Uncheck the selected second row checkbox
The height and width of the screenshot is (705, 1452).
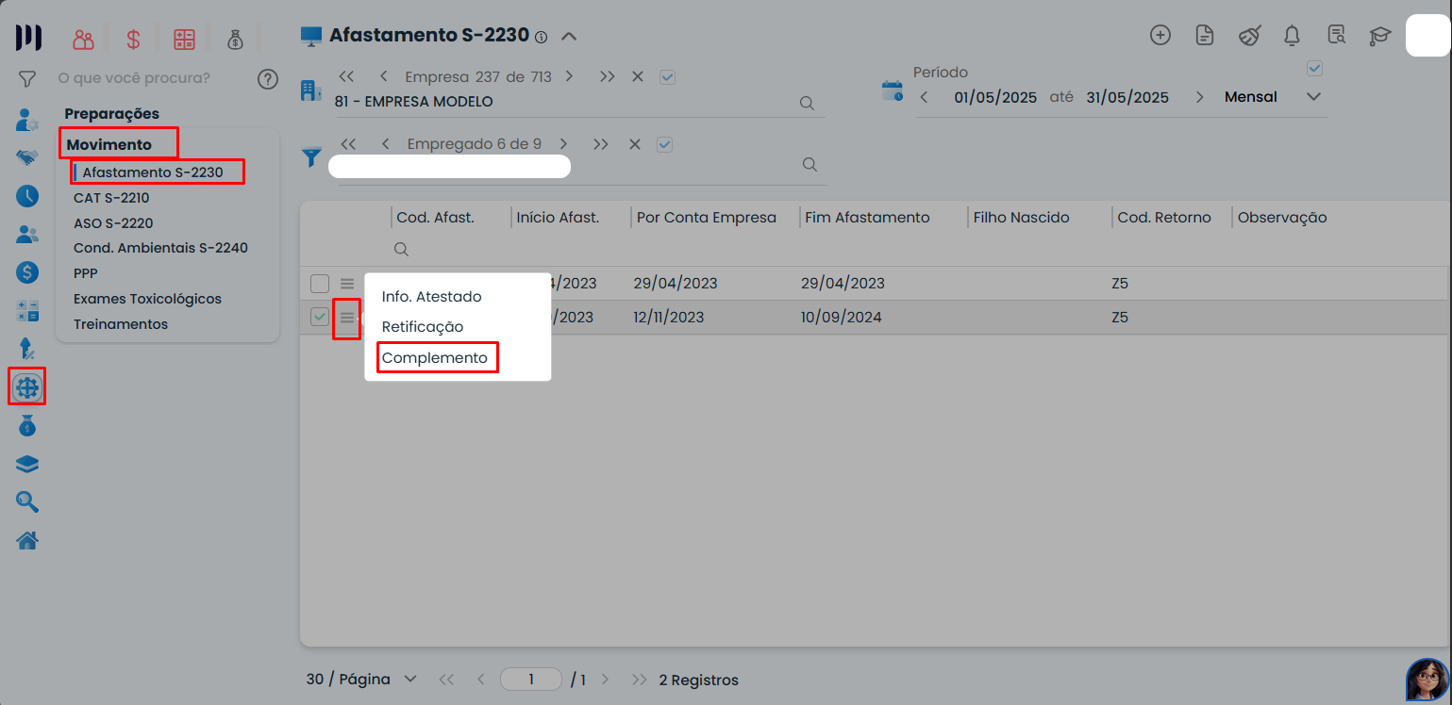coord(320,318)
